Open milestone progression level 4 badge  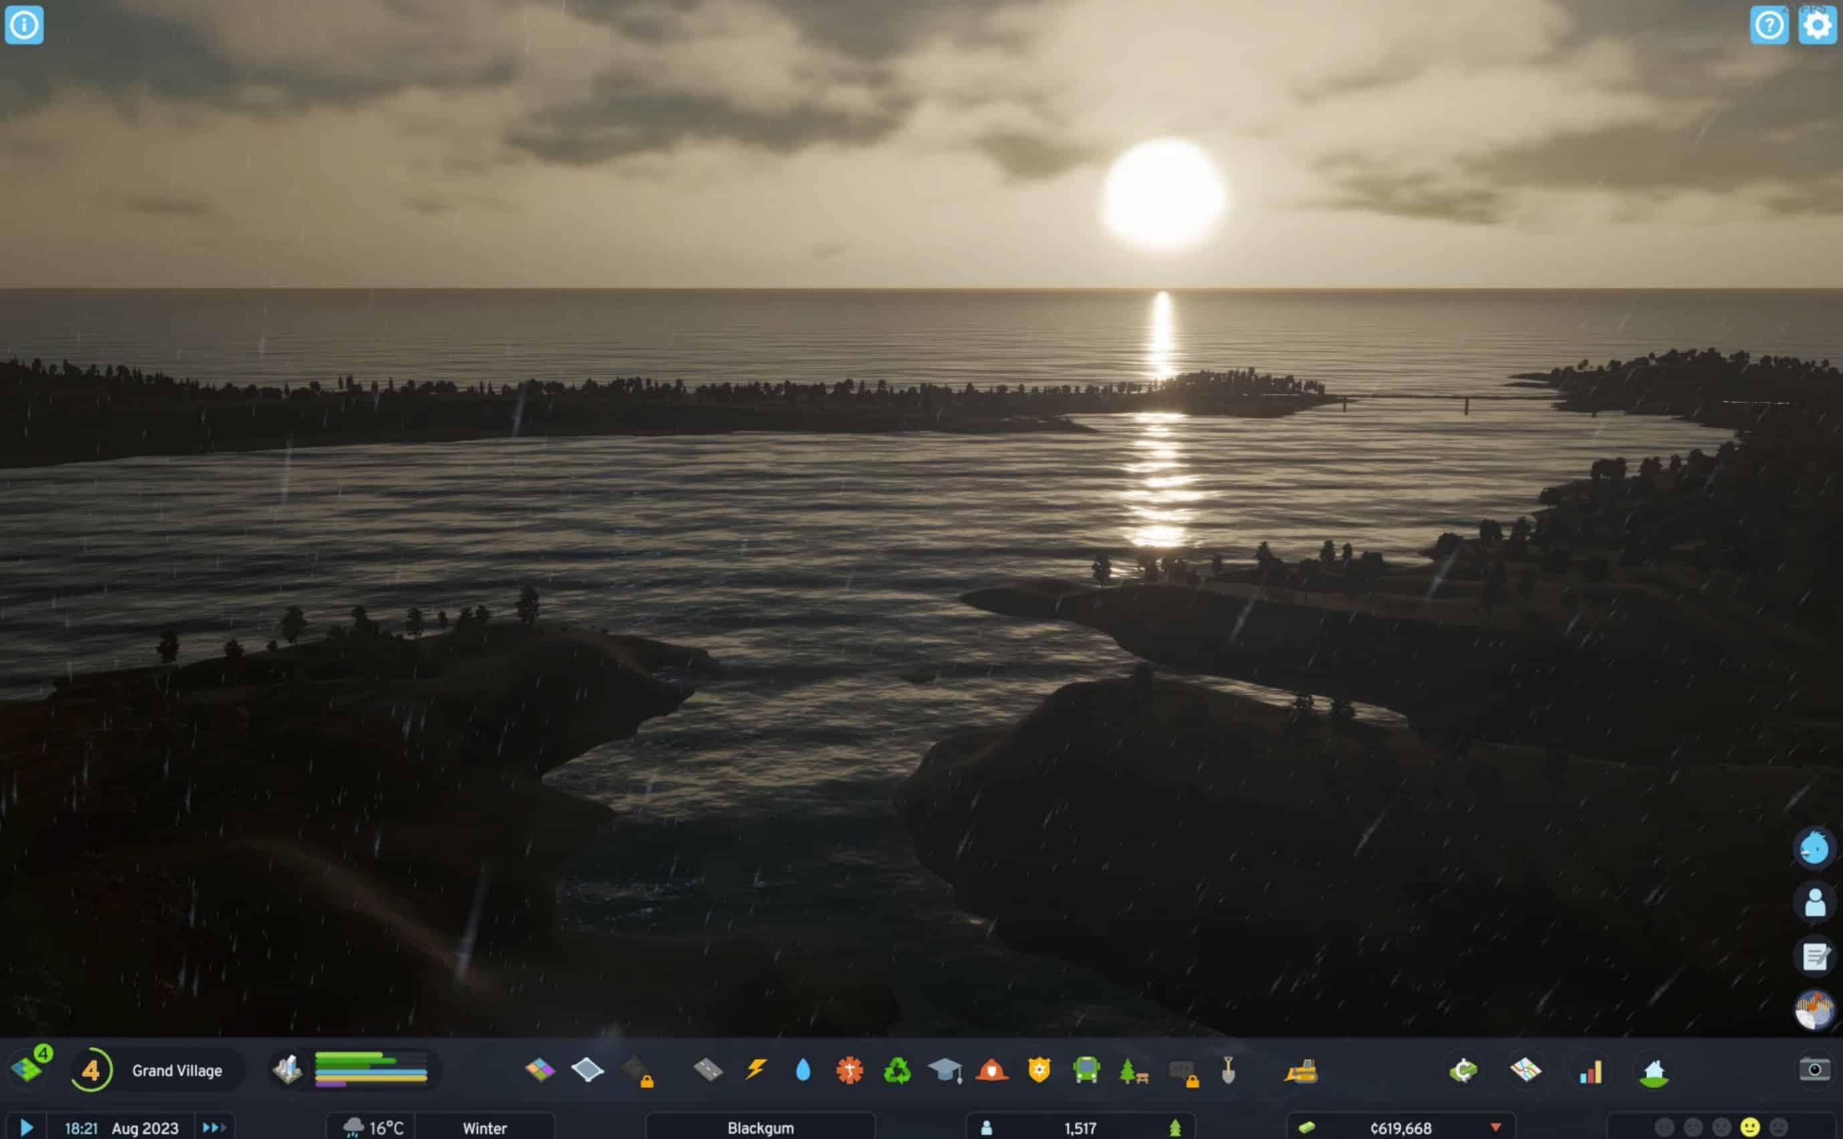click(91, 1069)
